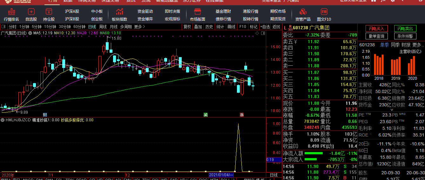Click the 板块指数 trend chart icon
425x180 pixels.
point(119,12)
